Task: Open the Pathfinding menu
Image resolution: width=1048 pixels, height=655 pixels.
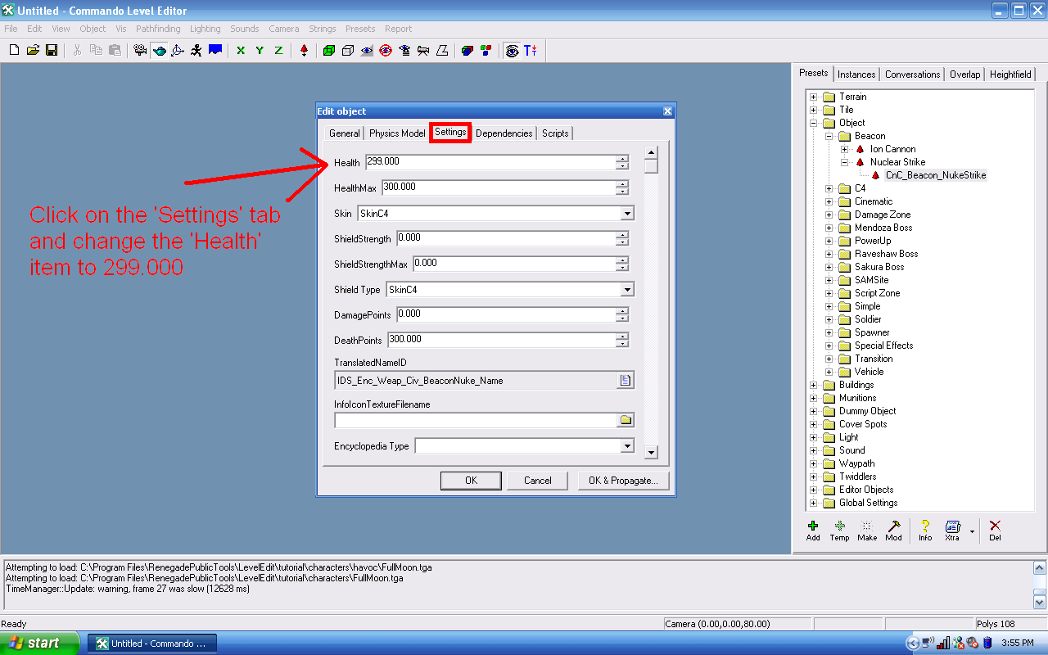Action: click(x=158, y=29)
